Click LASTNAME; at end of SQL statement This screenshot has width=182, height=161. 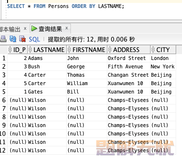pyautogui.click(x=111, y=6)
